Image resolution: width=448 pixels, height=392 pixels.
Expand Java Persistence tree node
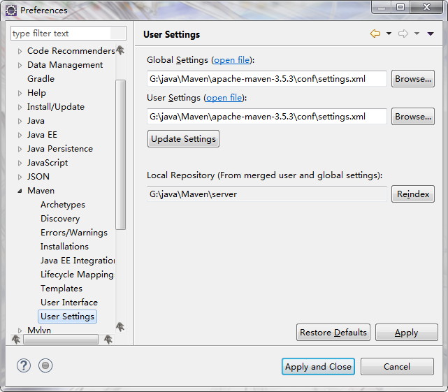click(20, 149)
